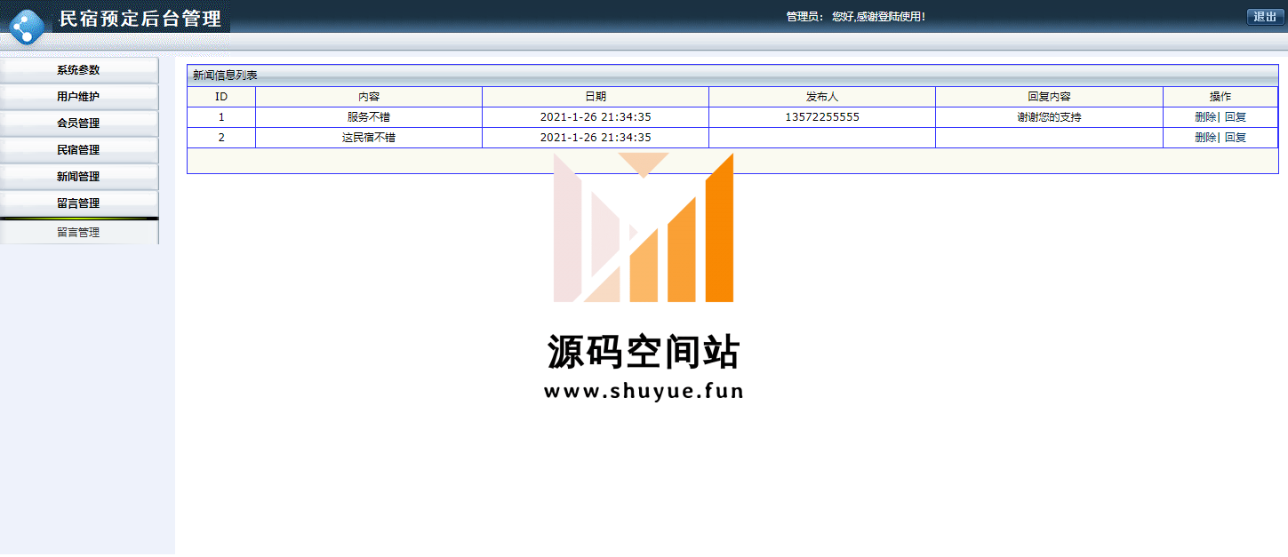Screen dimensions: 1288x557
Task: Click ID cell 2 in the table
Action: [221, 138]
